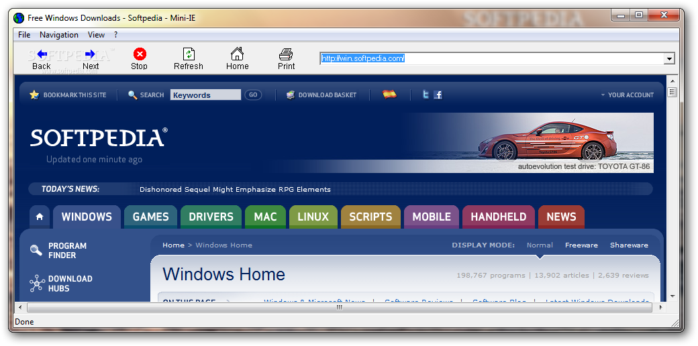Screen dimensions: 698x346
Task: Click the vertical scrollbar thumb
Action: coord(672,92)
